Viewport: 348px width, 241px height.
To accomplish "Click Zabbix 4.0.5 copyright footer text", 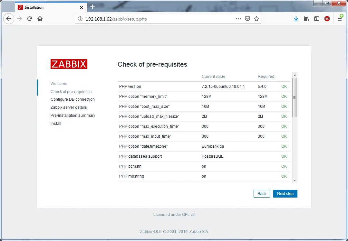I will [164, 232].
